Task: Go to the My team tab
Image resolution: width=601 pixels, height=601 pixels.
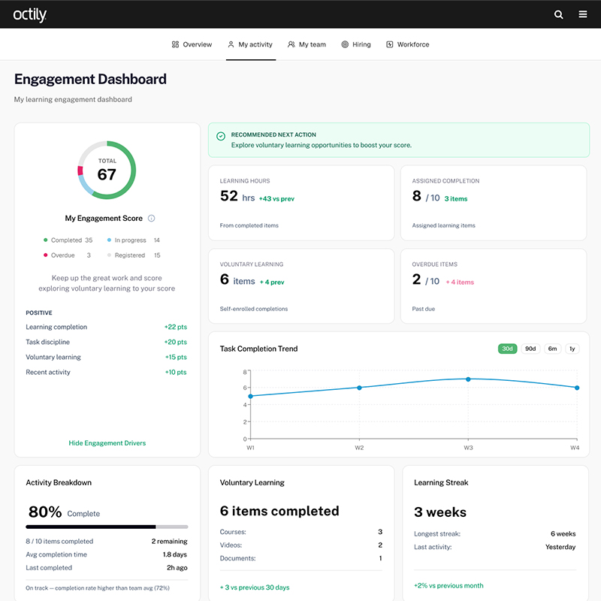Action: (307, 44)
